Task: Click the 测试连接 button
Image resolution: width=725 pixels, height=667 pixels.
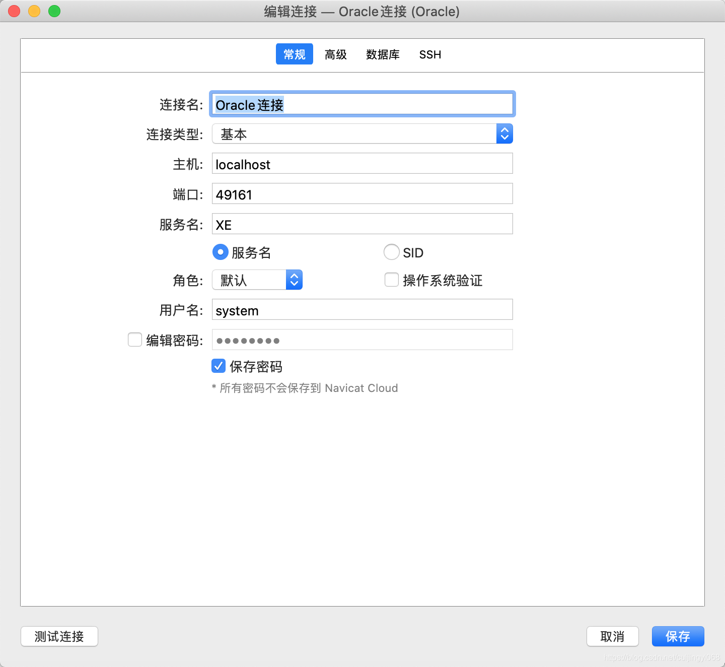Action: pos(59,636)
